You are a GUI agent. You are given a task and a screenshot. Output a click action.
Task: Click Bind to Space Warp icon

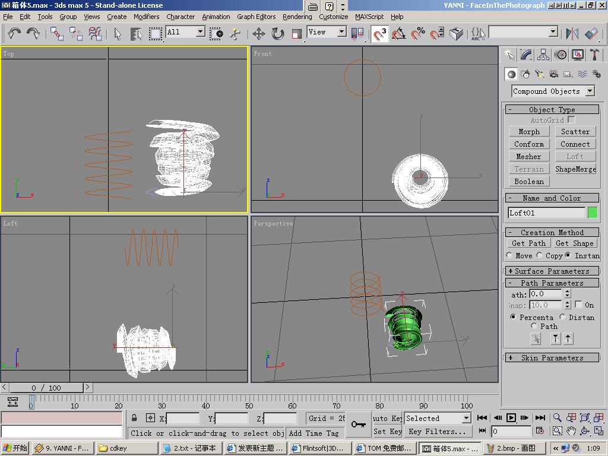tap(95, 34)
